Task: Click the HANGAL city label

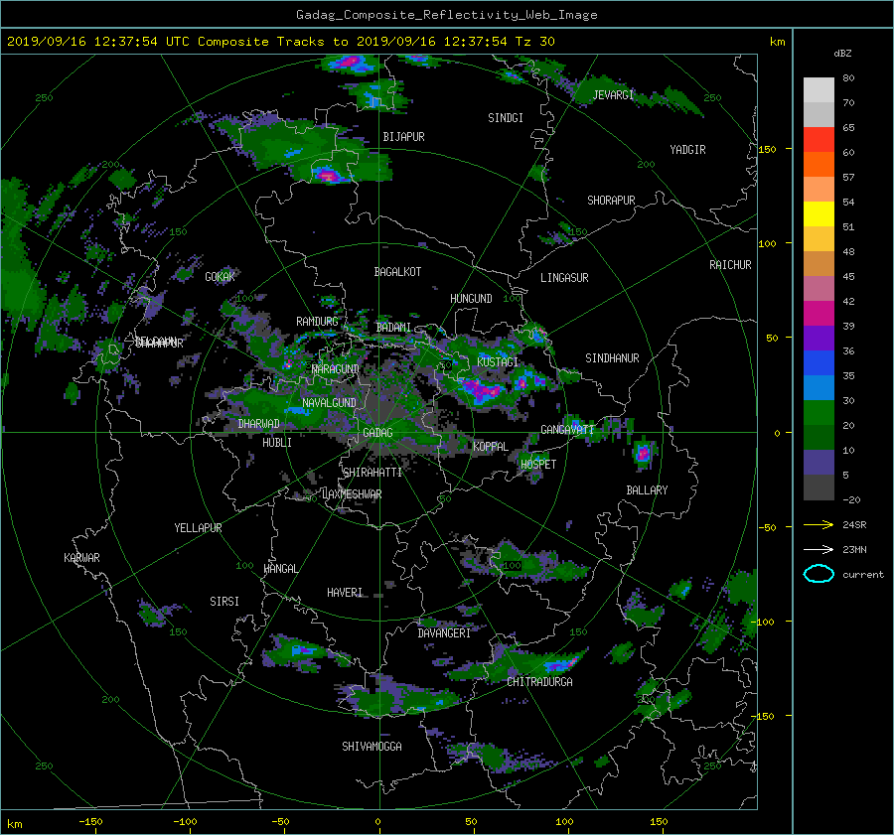Action: pos(281,569)
